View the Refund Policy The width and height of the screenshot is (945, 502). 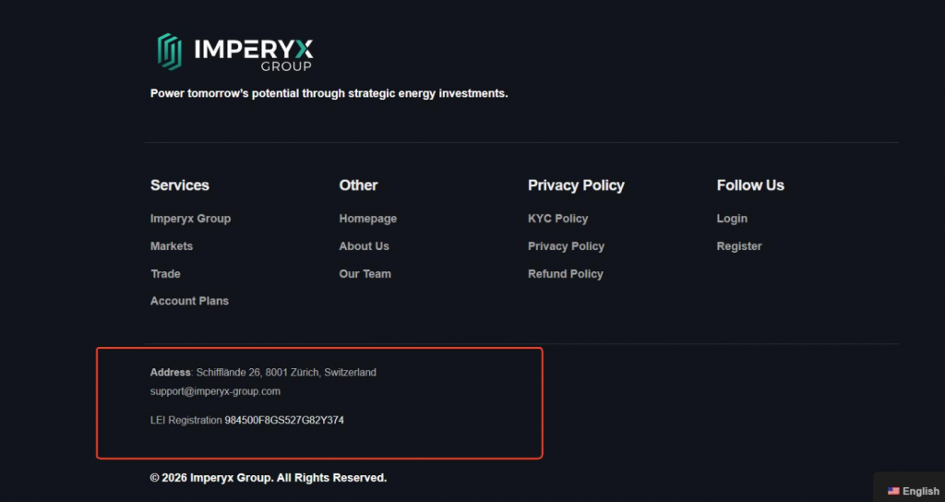click(x=566, y=273)
